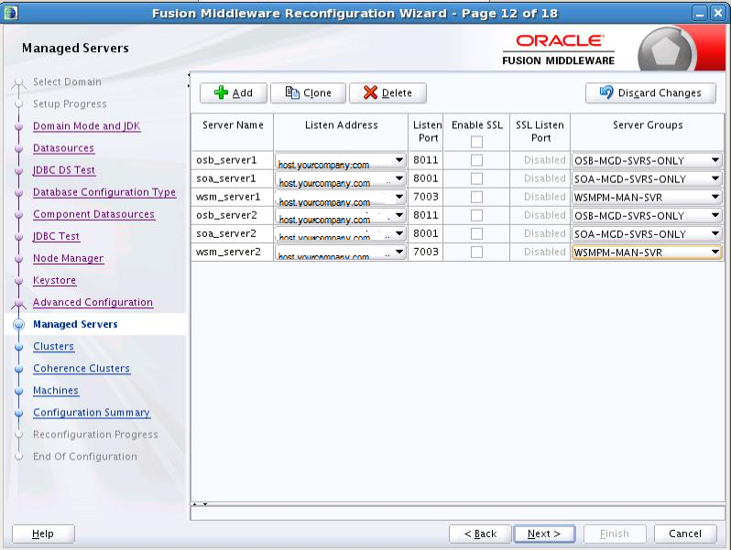Click the Discard Changes button
731x550 pixels.
pyautogui.click(x=650, y=92)
